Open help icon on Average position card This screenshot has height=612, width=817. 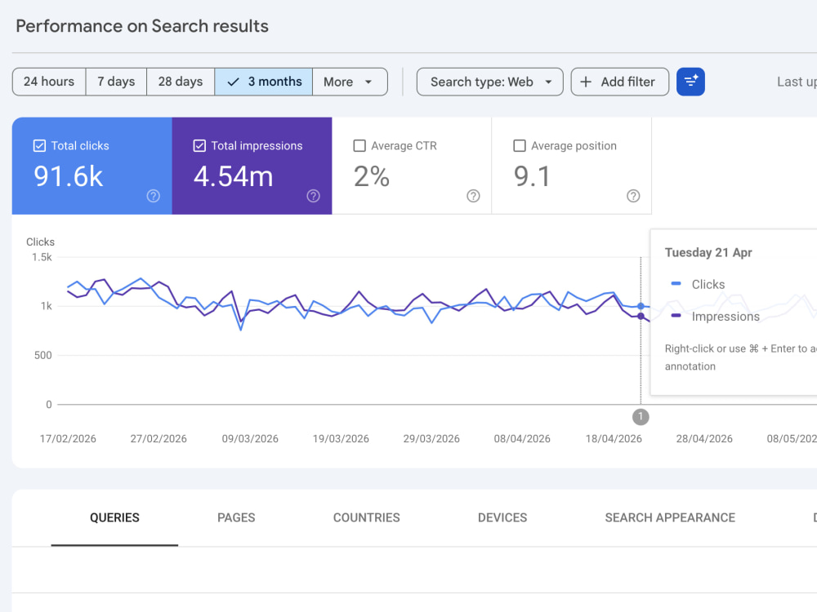(633, 196)
